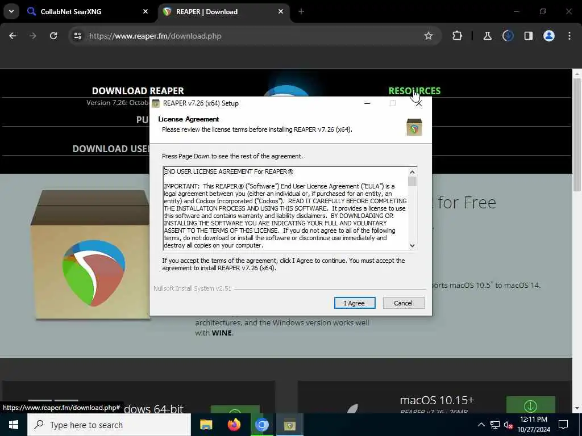The height and width of the screenshot is (436, 582).
Task: Open the volume tray icon
Action: pyautogui.click(x=508, y=425)
